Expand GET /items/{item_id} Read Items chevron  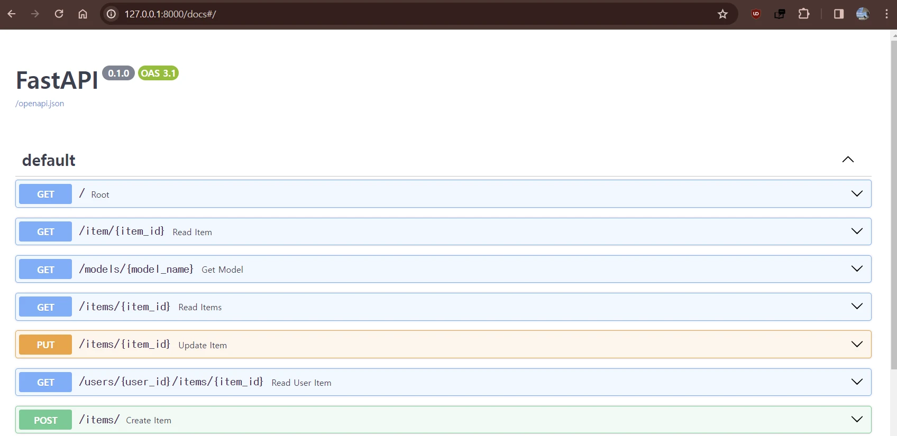[857, 306]
